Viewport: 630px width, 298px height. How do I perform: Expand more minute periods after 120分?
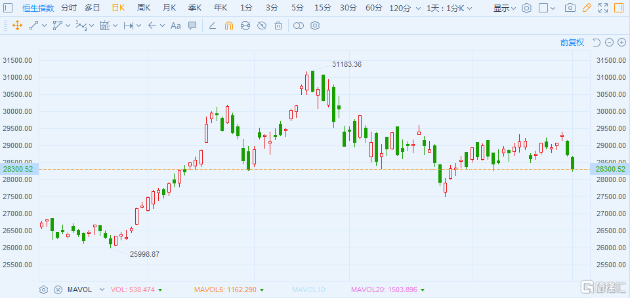coord(419,8)
